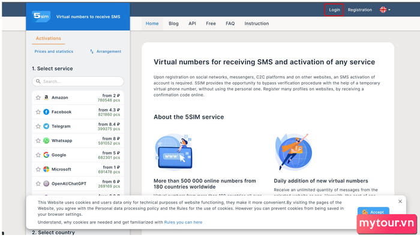Screen dimensions: 420x238
Task: Select the Microsoft service name
Action: pos(61,169)
